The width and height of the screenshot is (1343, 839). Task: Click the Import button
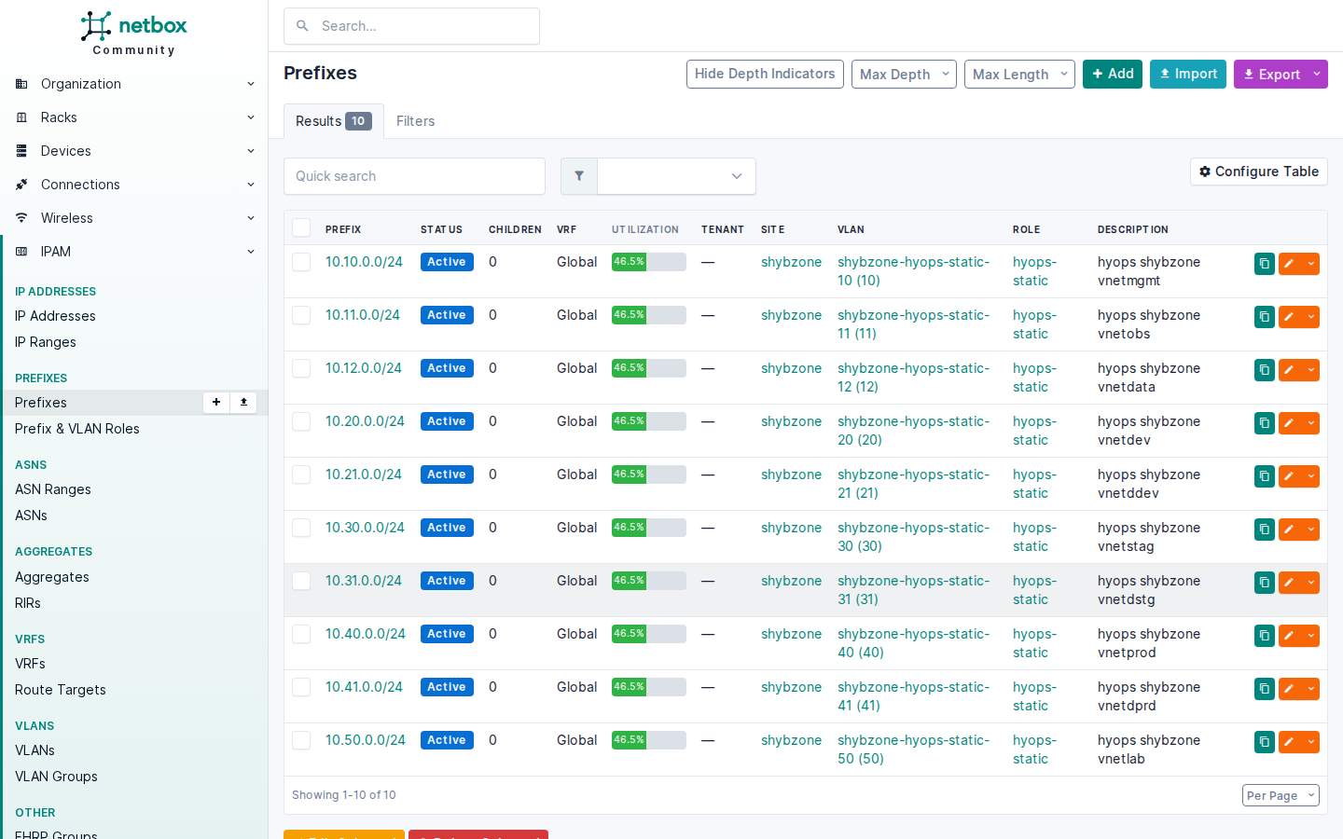(x=1188, y=74)
